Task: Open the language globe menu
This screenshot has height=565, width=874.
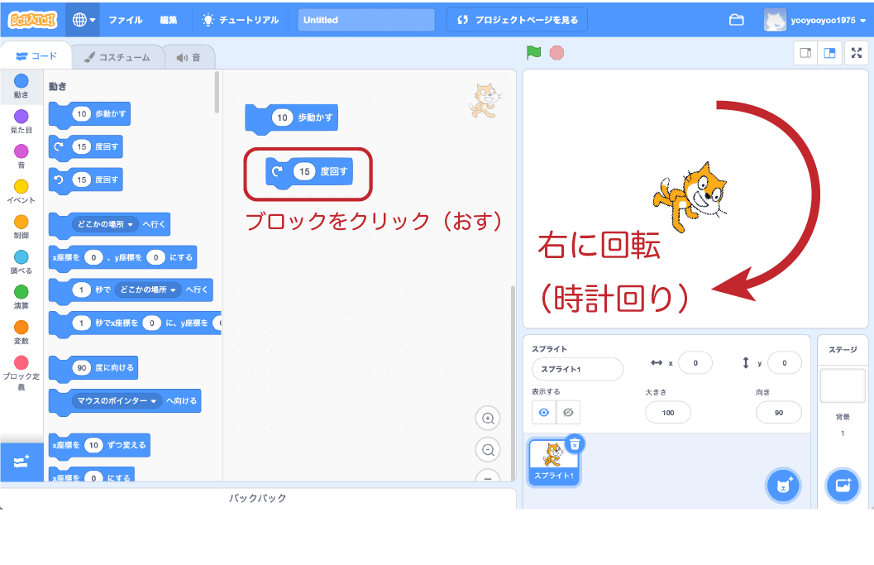Action: tap(83, 20)
